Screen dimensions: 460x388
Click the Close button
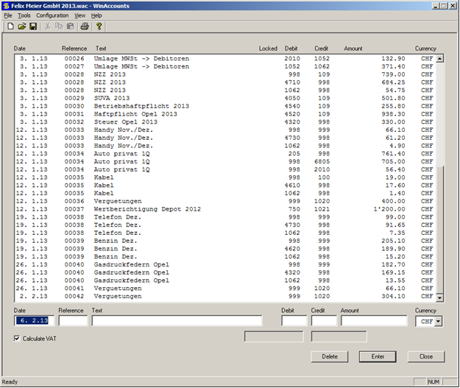click(426, 356)
